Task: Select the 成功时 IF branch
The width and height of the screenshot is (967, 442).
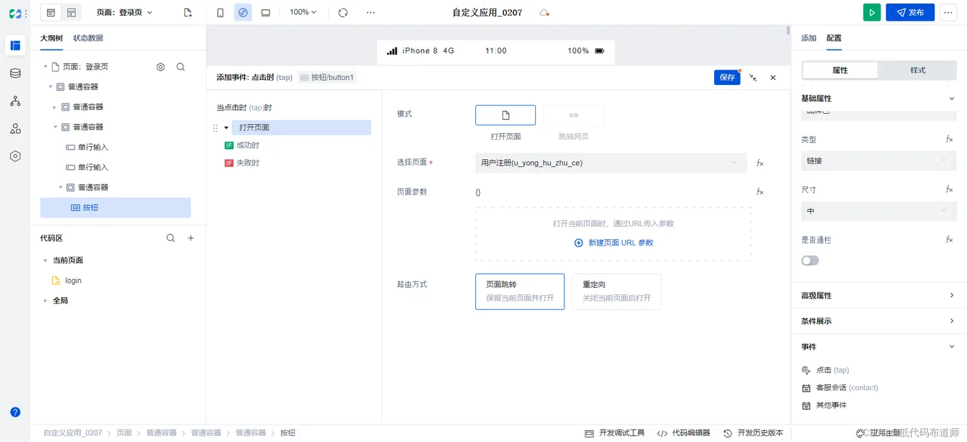Action: click(x=242, y=145)
